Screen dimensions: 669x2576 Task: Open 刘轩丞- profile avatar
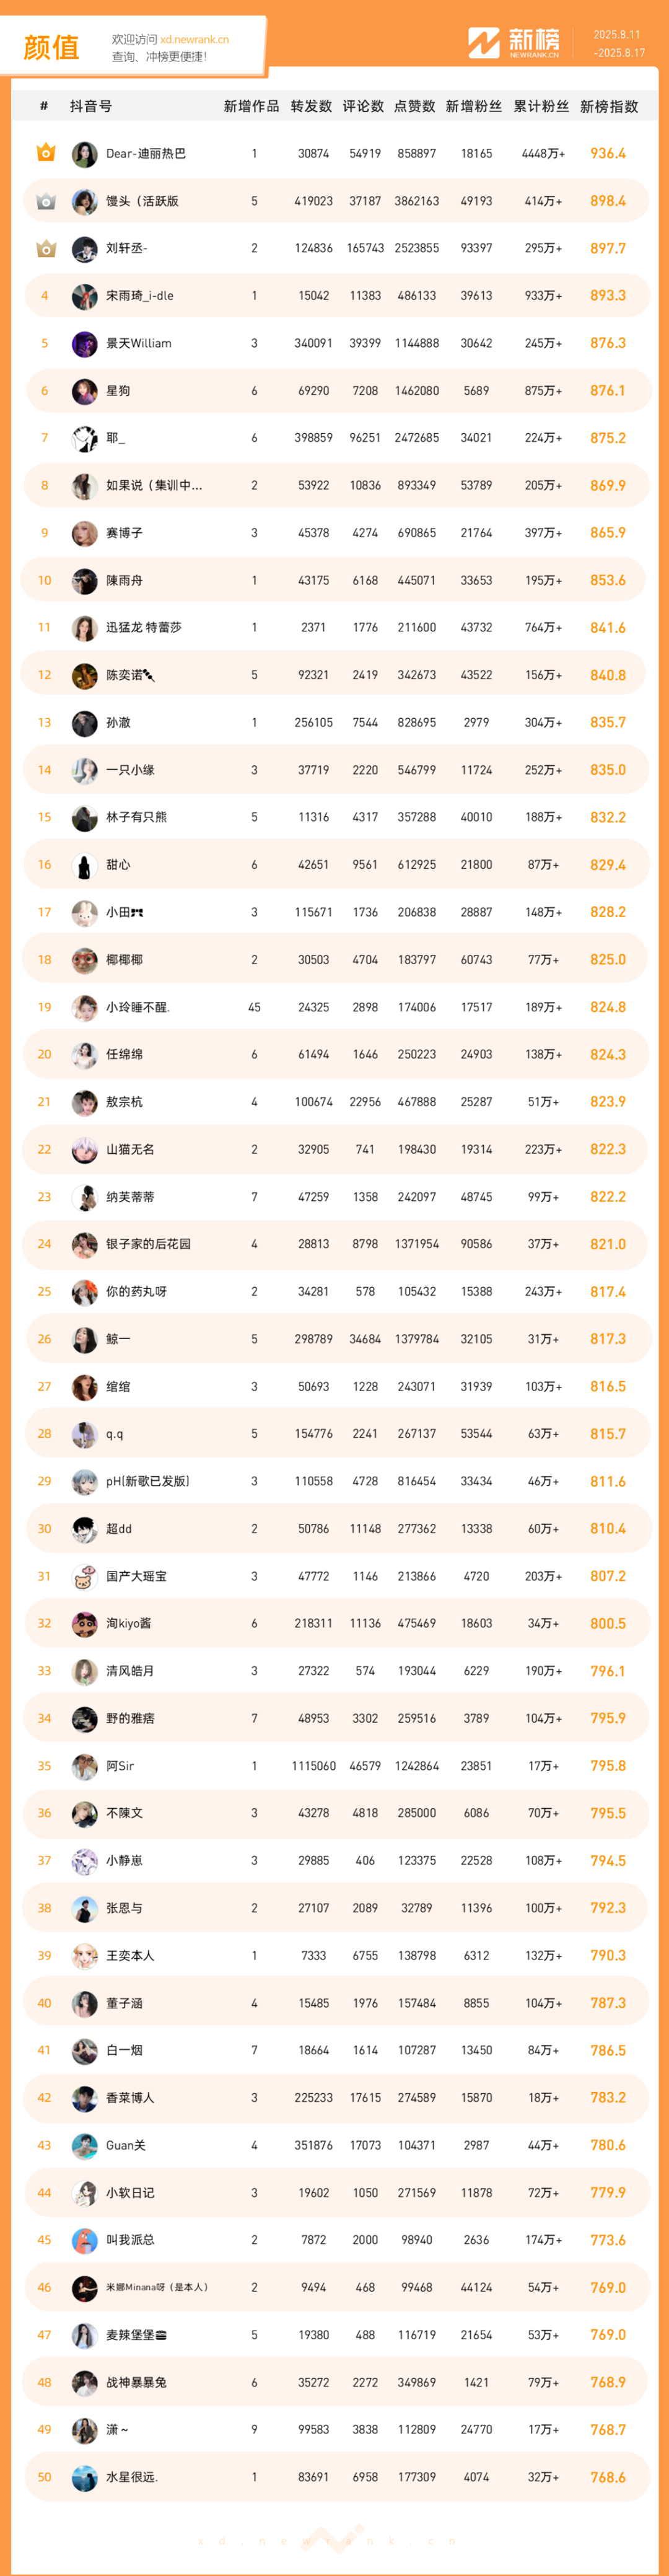click(x=84, y=249)
